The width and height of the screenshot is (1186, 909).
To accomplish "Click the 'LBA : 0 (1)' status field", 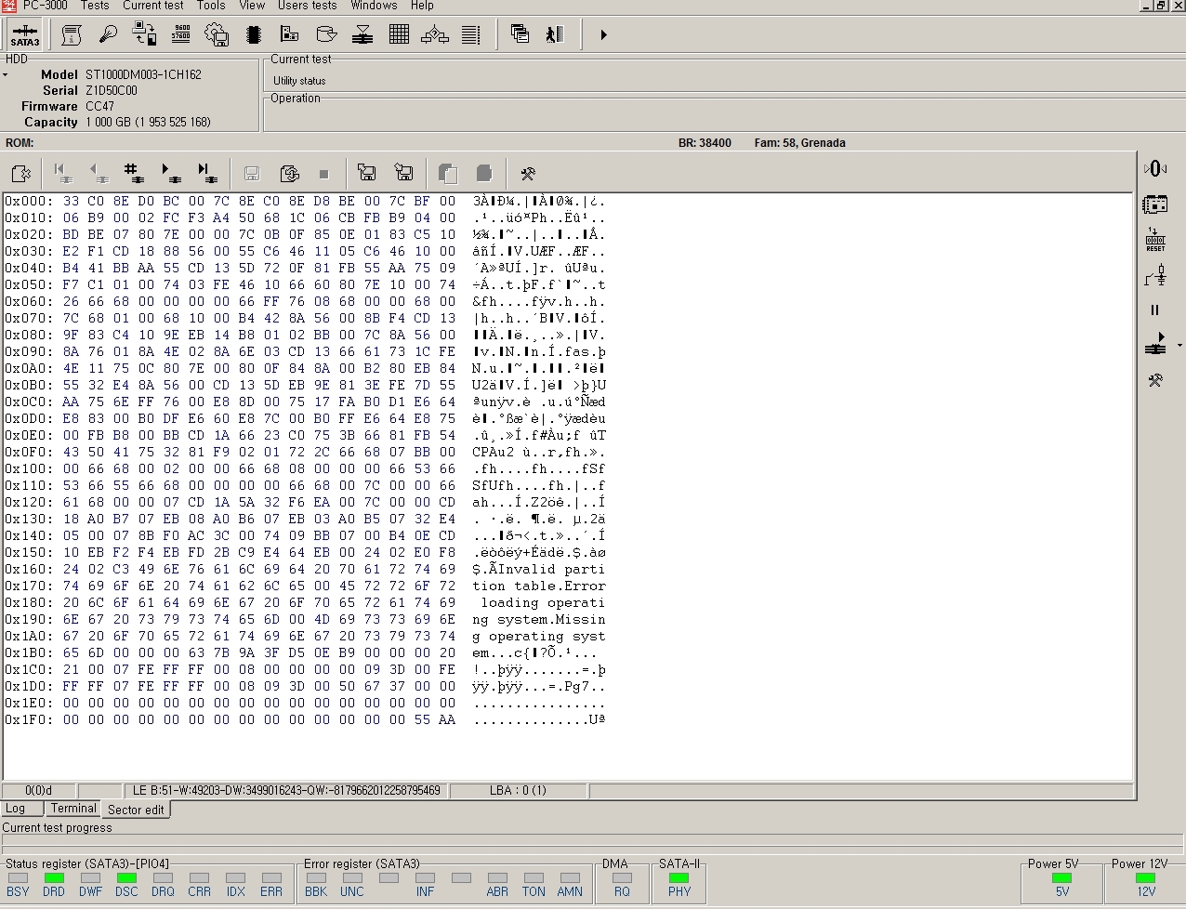I will pyautogui.click(x=519, y=791).
